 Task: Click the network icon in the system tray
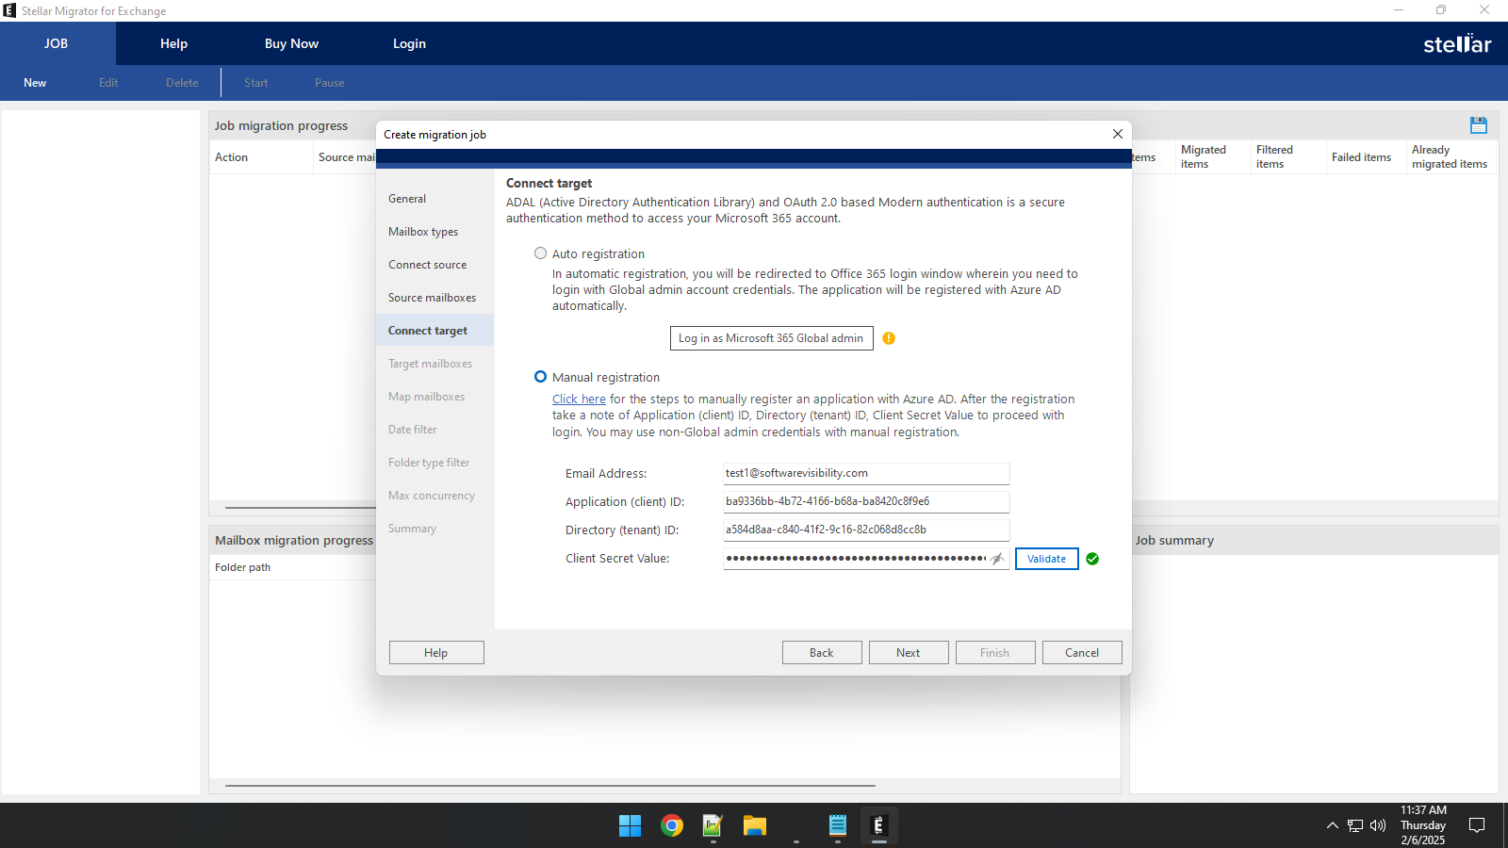pos(1355,825)
